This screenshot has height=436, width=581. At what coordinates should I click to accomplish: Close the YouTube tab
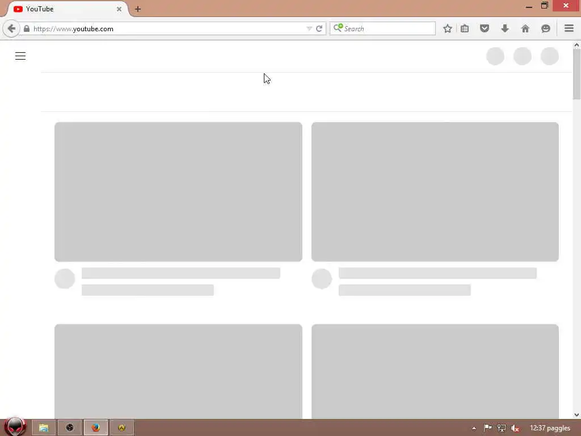click(x=119, y=9)
